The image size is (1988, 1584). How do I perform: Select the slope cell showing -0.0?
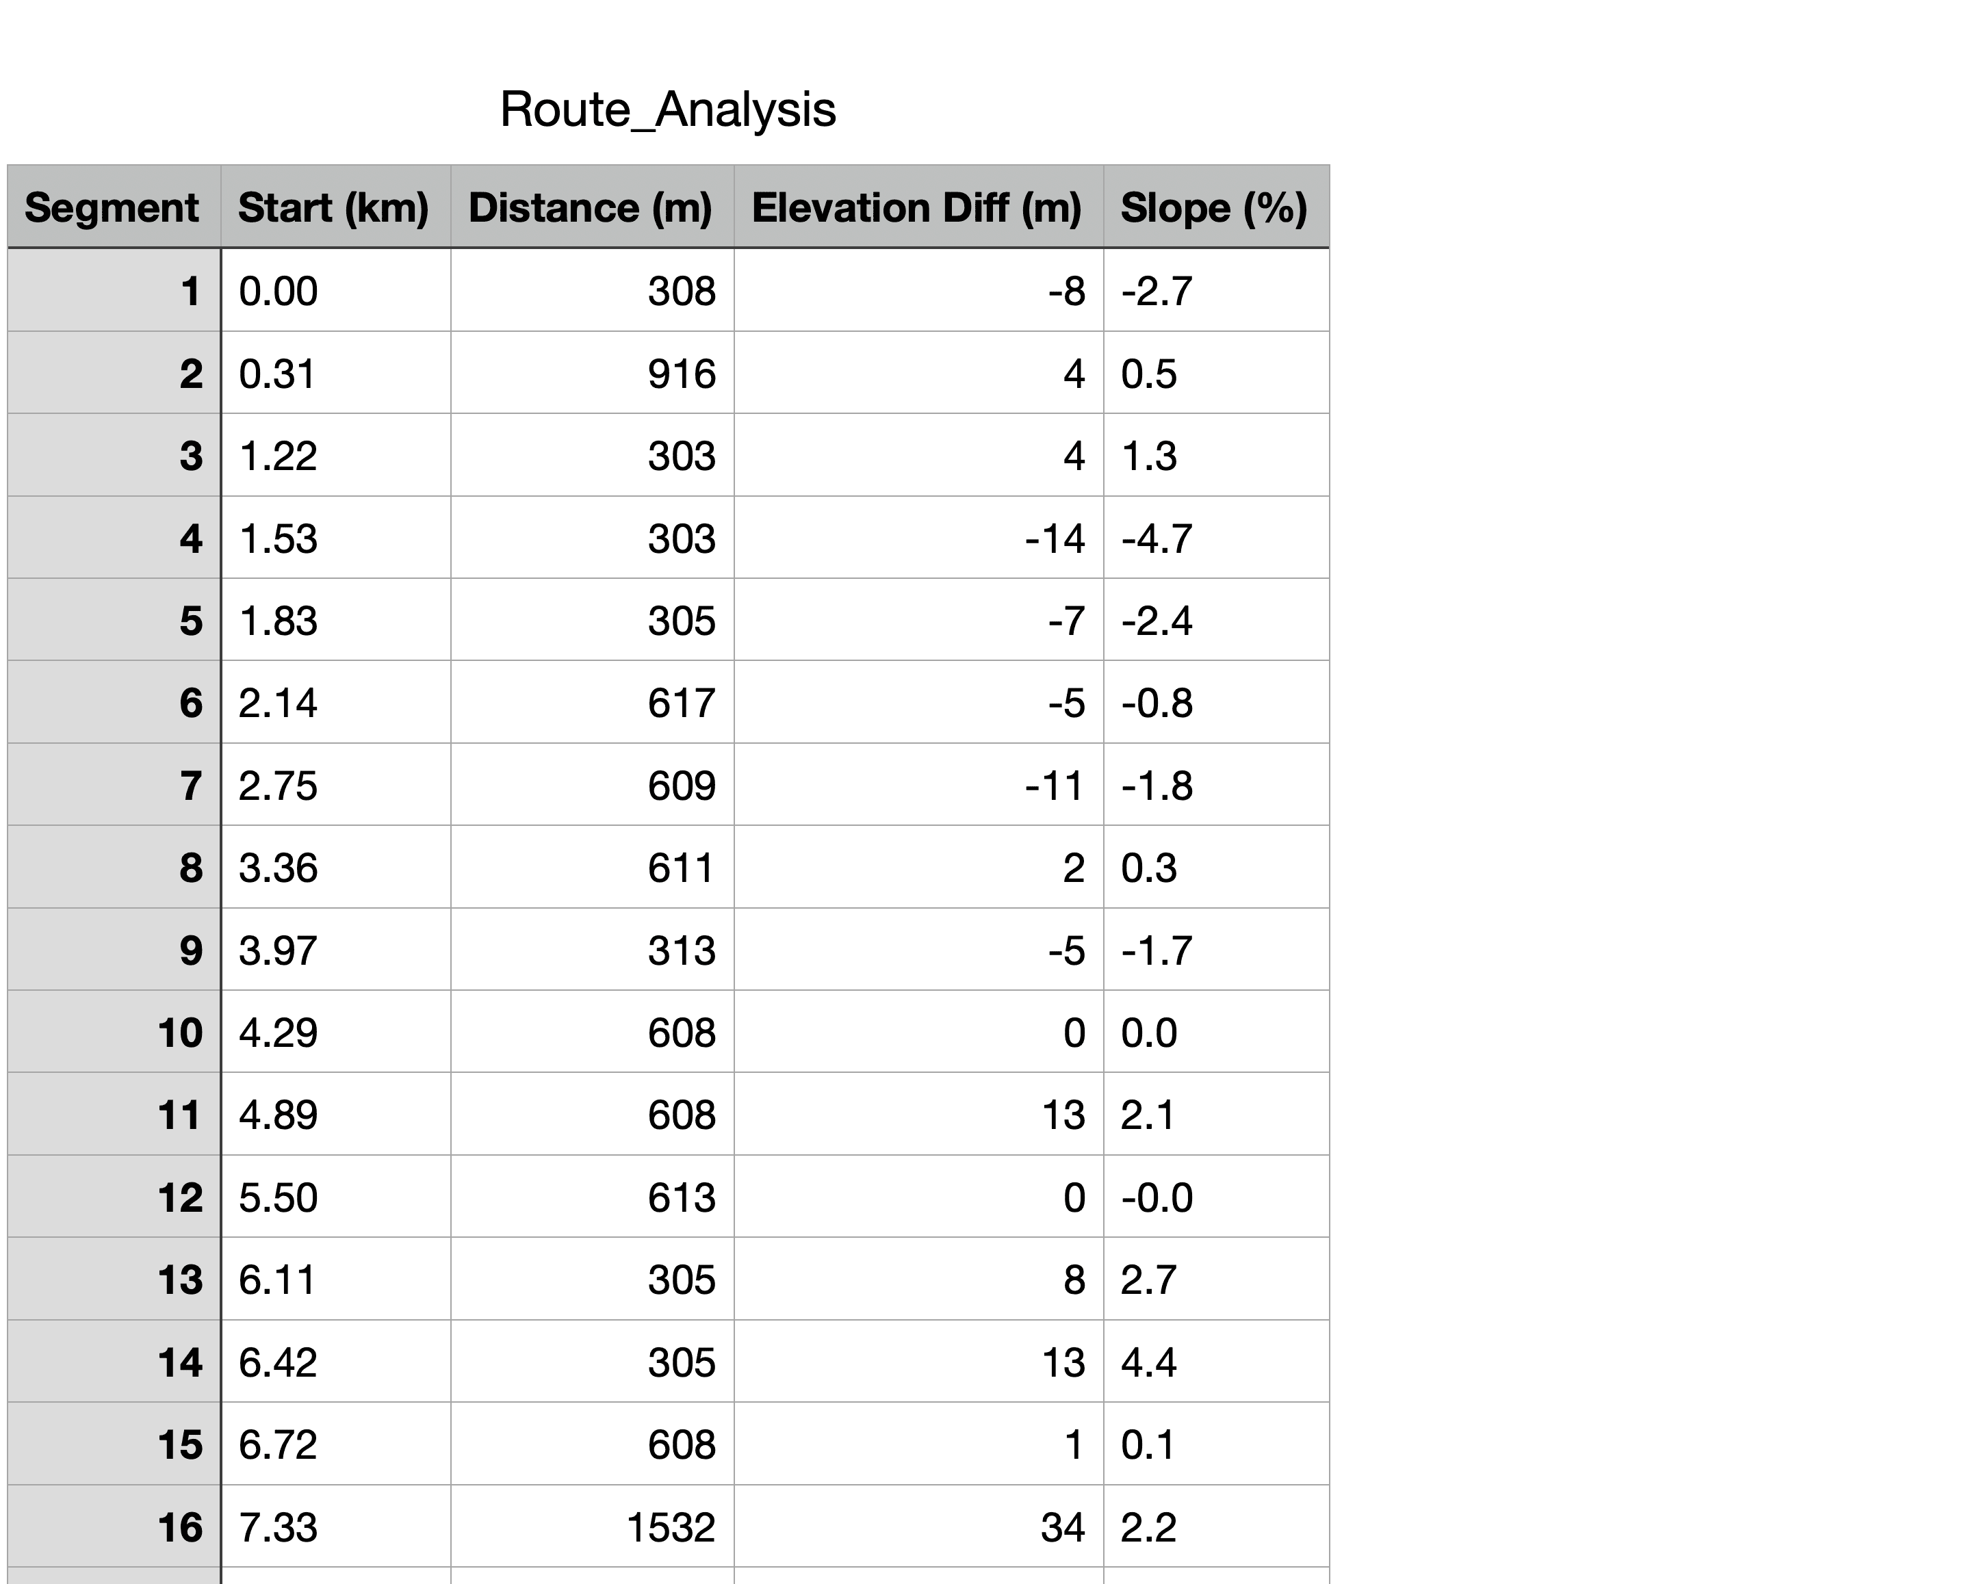pyautogui.click(x=1215, y=1197)
